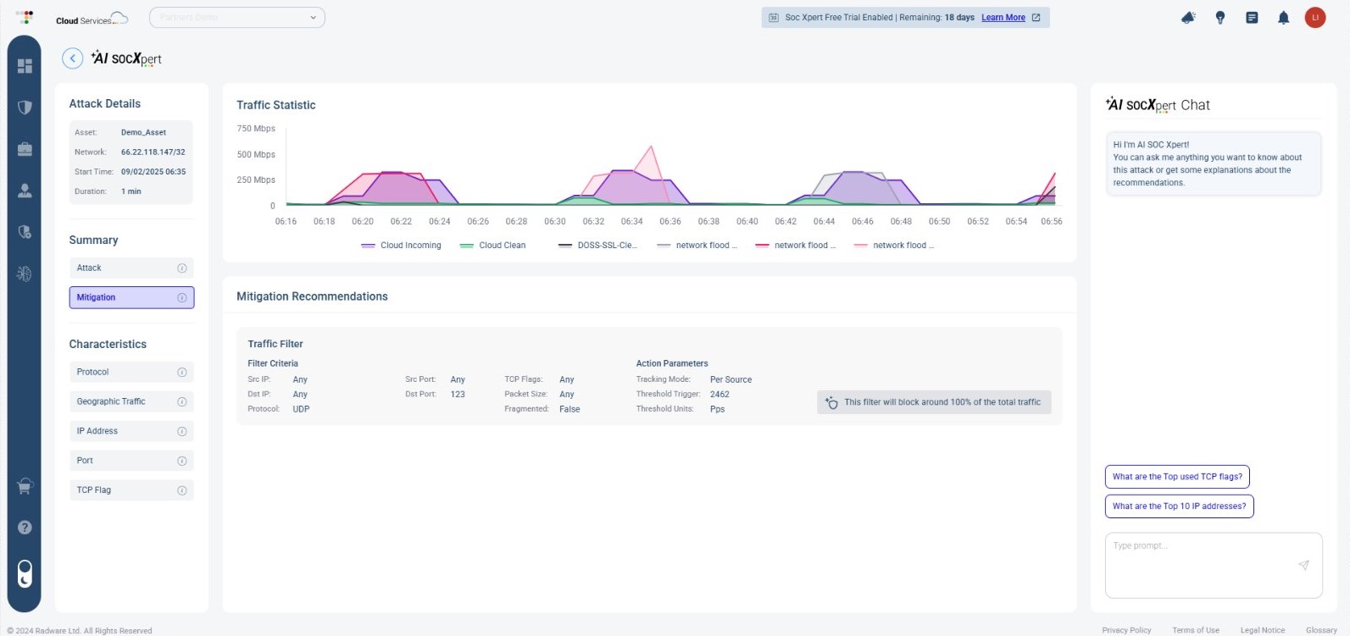This screenshot has height=636, width=1350.
Task: Select the Attack summary item
Action: 131,268
